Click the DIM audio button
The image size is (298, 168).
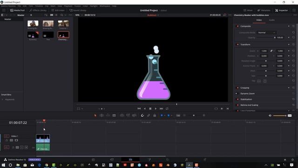290,116
